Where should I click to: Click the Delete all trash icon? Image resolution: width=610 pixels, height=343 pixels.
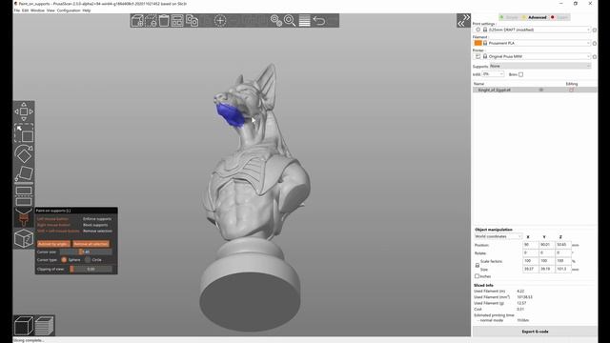164,21
